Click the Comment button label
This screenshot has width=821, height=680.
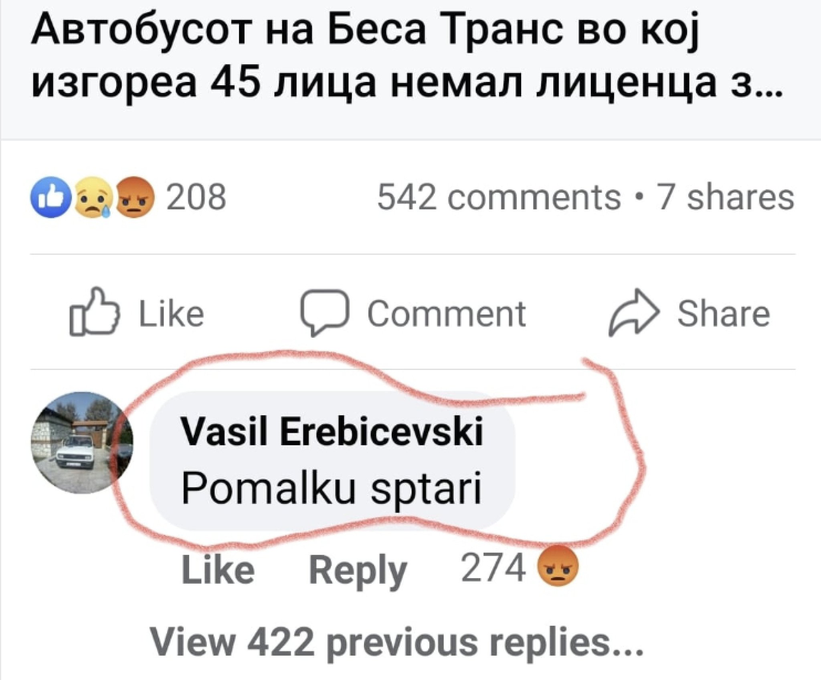point(446,313)
